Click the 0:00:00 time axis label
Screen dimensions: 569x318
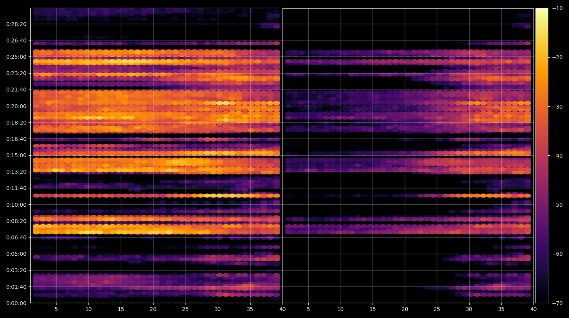(x=16, y=303)
